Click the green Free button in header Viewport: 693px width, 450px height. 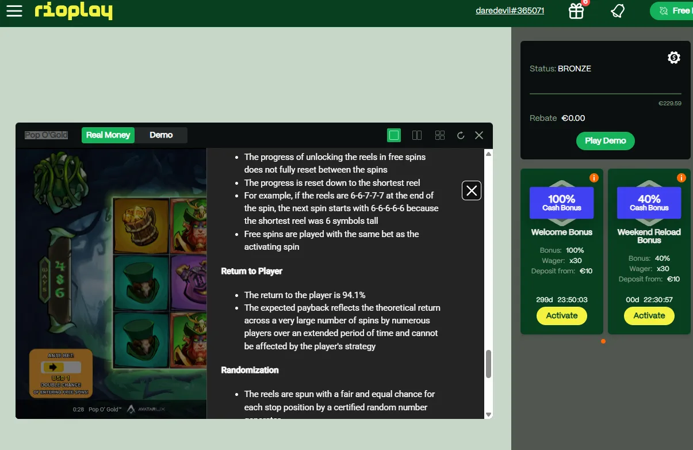coord(672,11)
